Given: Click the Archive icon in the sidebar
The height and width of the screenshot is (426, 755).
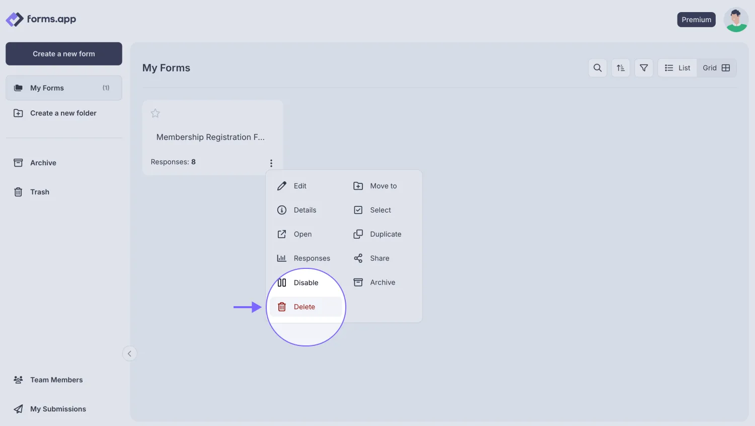Looking at the screenshot, I should pos(18,162).
